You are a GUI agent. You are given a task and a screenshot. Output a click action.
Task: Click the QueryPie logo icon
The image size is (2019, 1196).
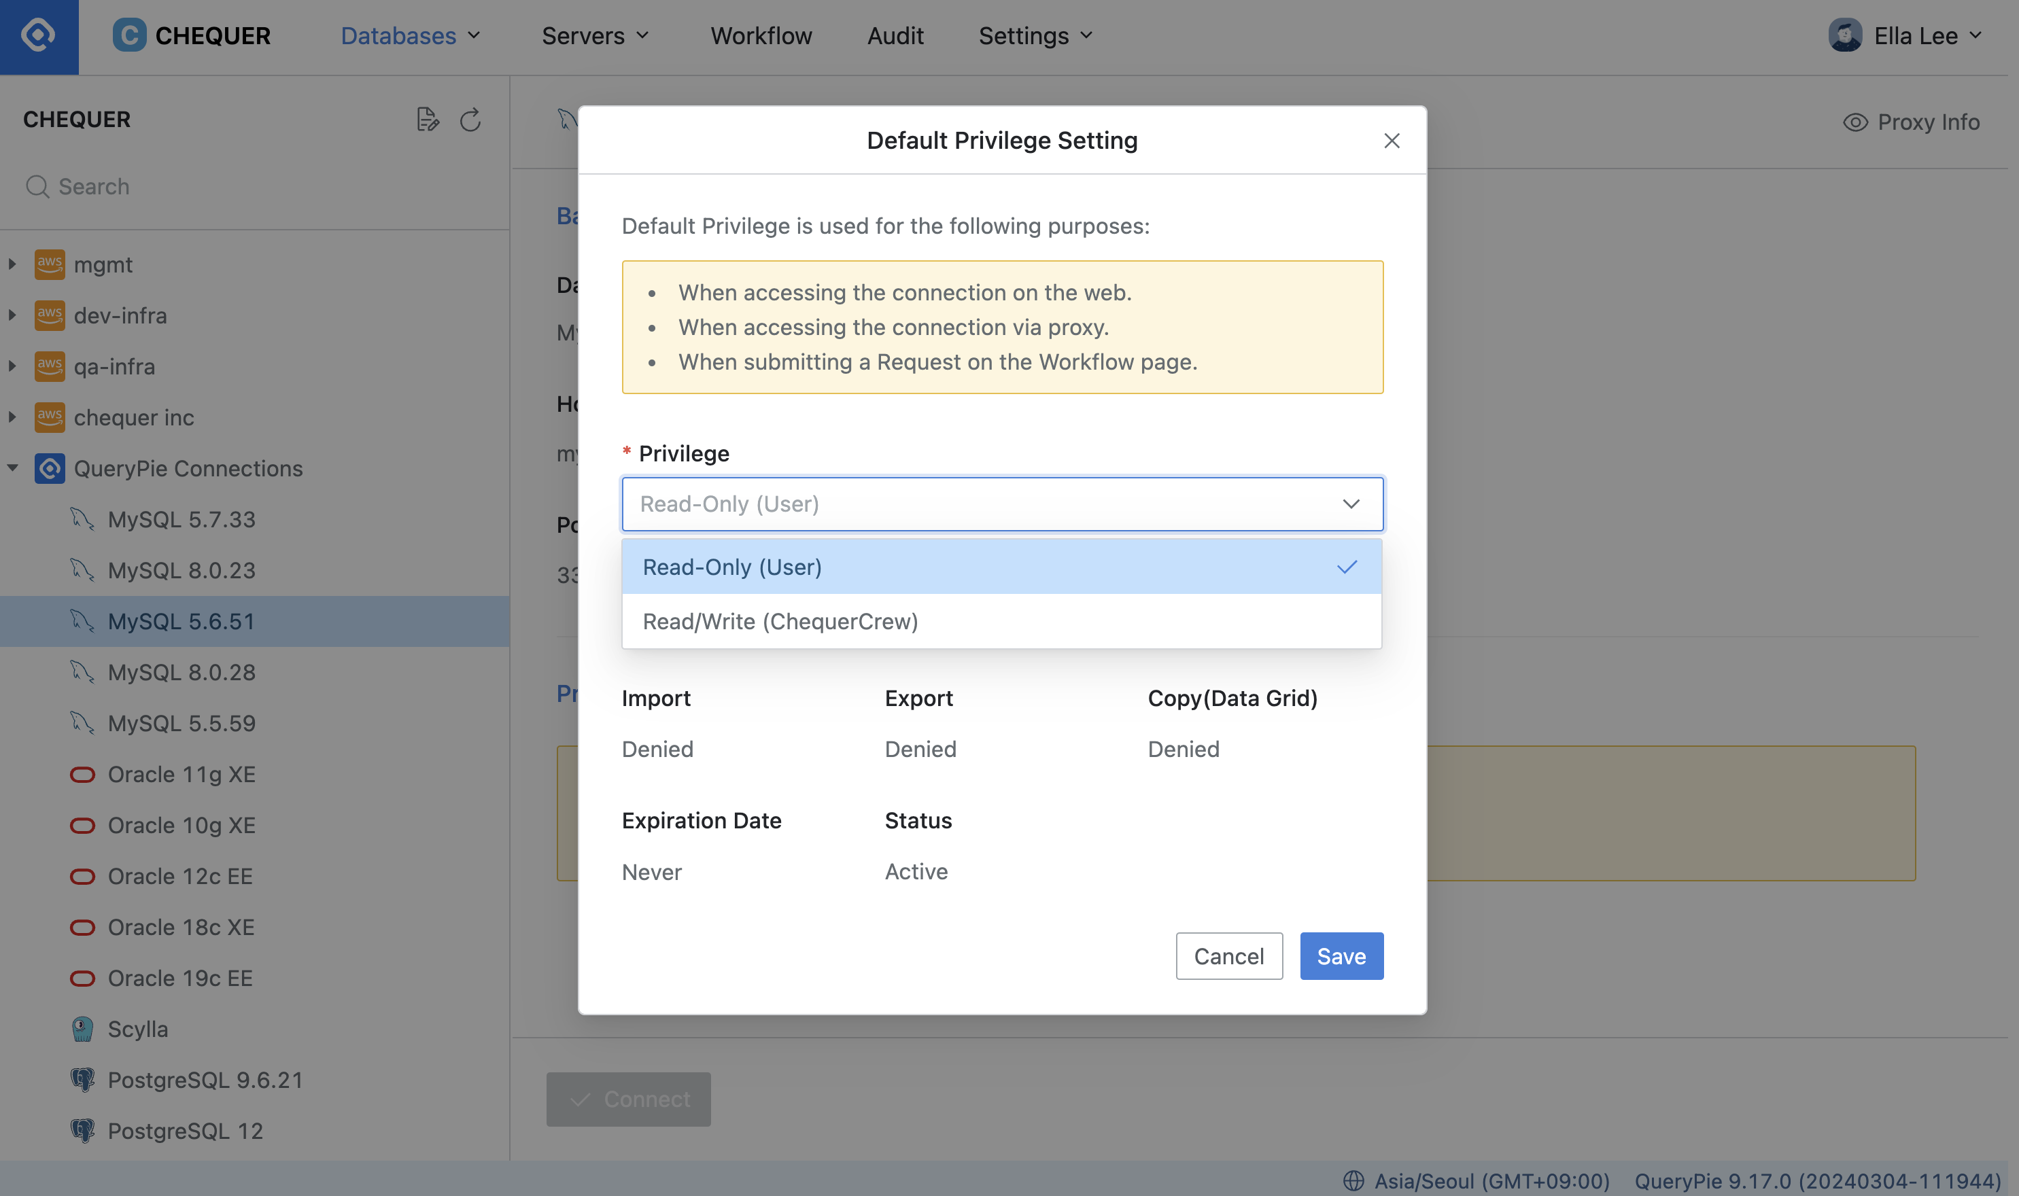pyautogui.click(x=38, y=36)
